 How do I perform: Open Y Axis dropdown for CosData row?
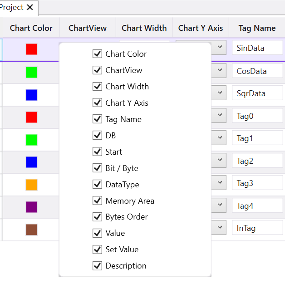pos(220,70)
